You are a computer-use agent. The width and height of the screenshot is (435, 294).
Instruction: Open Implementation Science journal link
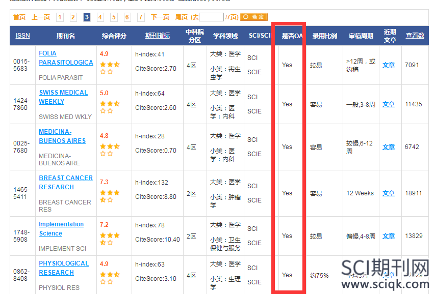click(61, 229)
